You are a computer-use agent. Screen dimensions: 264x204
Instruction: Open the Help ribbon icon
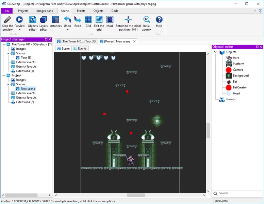(x=159, y=20)
